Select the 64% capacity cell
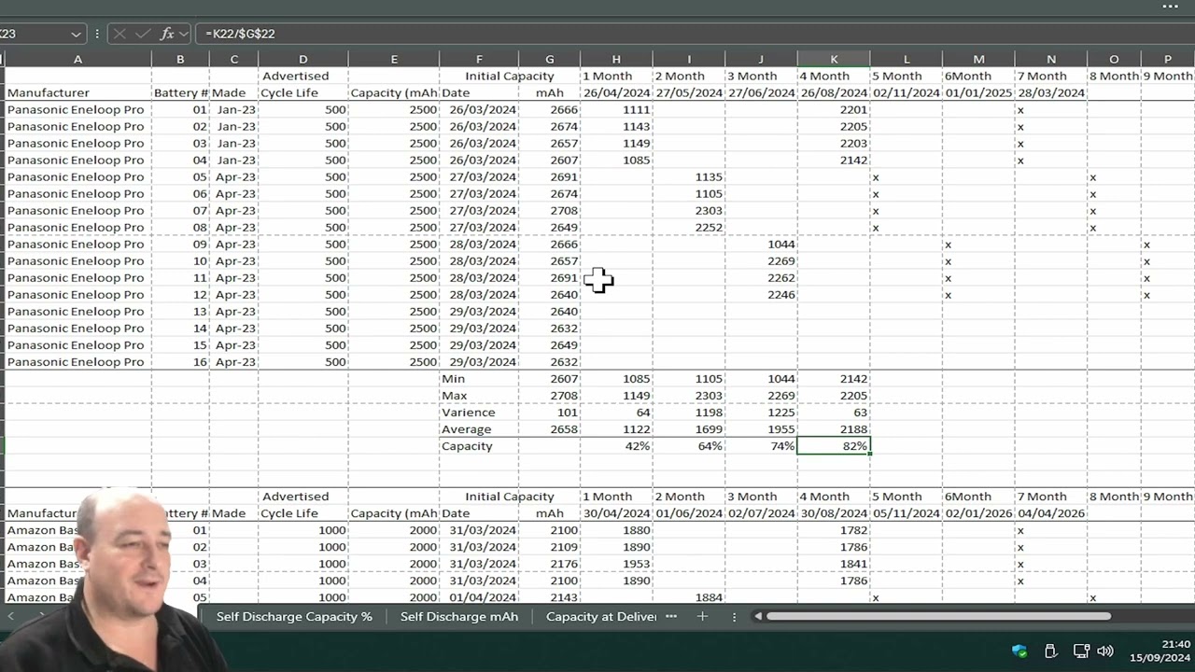This screenshot has height=672, width=1195. (689, 446)
